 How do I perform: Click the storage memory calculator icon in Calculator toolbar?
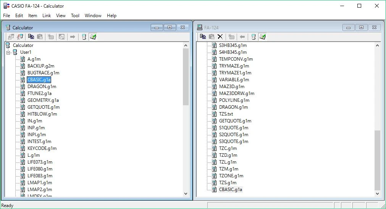tap(84, 37)
